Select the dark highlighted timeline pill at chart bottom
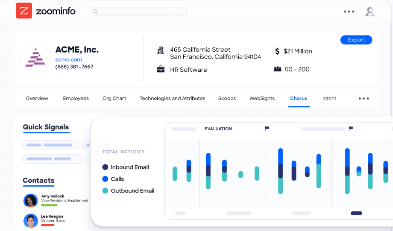This screenshot has height=231, width=393. [x=356, y=213]
